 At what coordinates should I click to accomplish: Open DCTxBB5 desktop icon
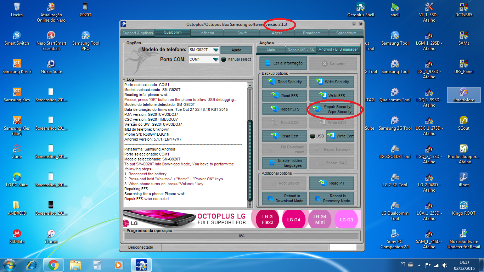(463, 10)
